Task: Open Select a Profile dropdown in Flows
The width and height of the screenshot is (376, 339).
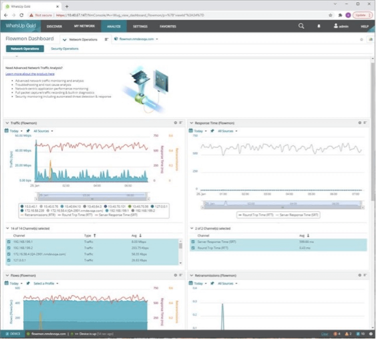Action: pyautogui.click(x=46, y=283)
